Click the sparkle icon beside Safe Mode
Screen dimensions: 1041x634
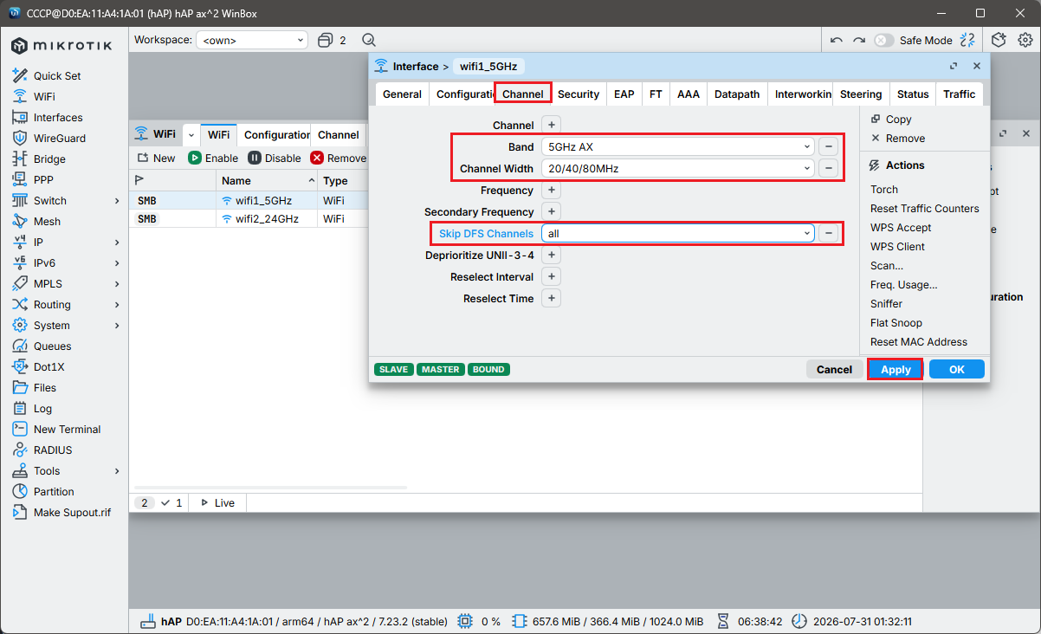click(x=967, y=40)
